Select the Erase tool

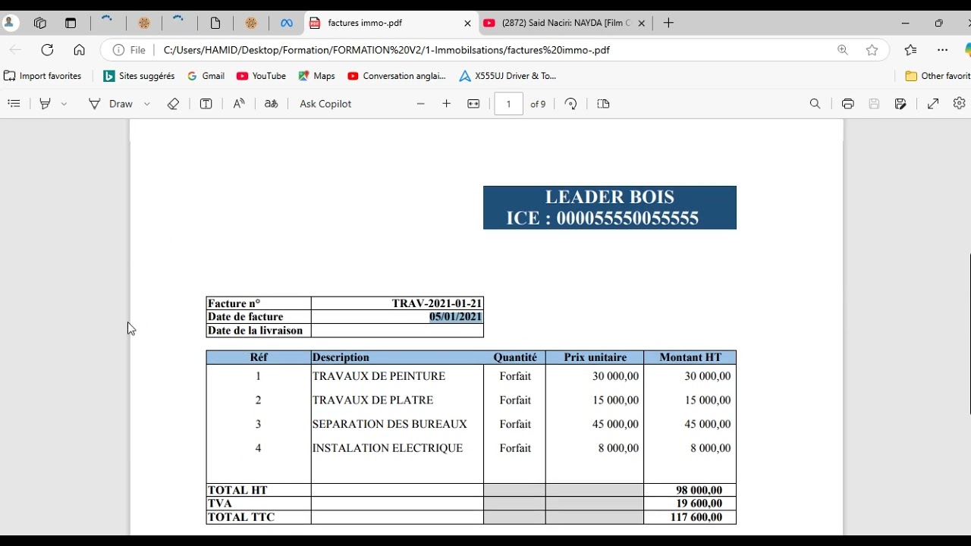tap(173, 104)
